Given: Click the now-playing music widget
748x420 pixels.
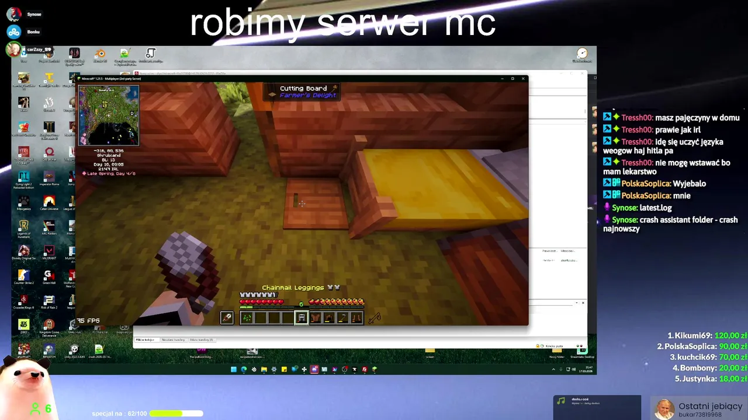Looking at the screenshot, I should pos(597,407).
